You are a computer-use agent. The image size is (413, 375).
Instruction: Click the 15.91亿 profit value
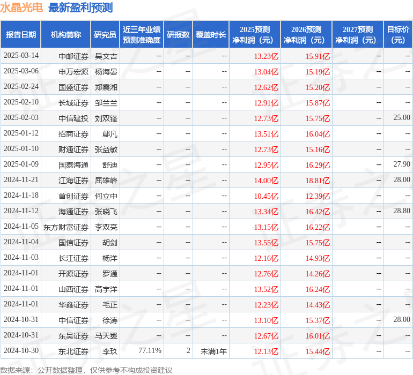tap(318, 56)
